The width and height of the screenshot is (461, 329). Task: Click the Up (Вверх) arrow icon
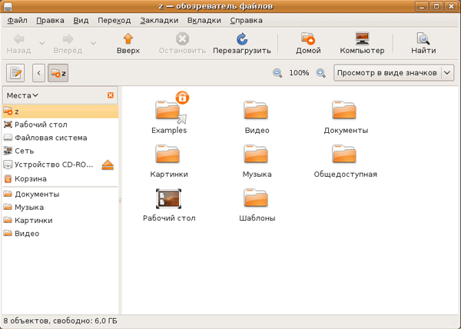coord(128,38)
